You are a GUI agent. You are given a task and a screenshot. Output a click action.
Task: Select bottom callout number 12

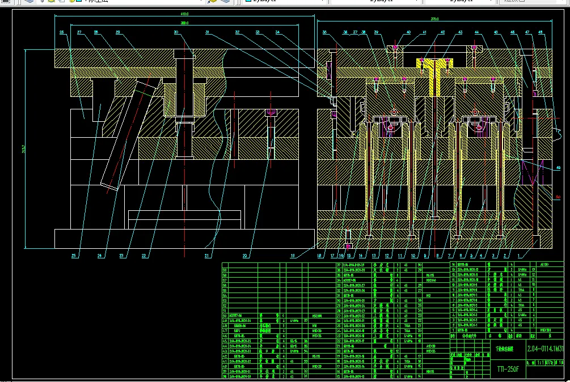click(x=387, y=256)
